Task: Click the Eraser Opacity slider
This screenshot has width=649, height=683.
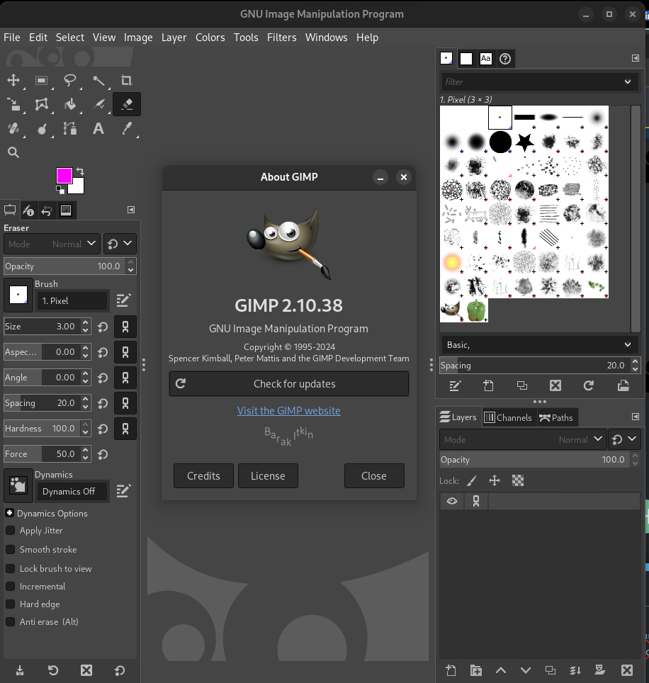Action: tap(65, 266)
